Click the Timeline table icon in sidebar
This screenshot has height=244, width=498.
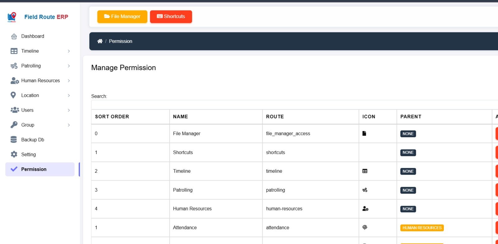pos(14,51)
